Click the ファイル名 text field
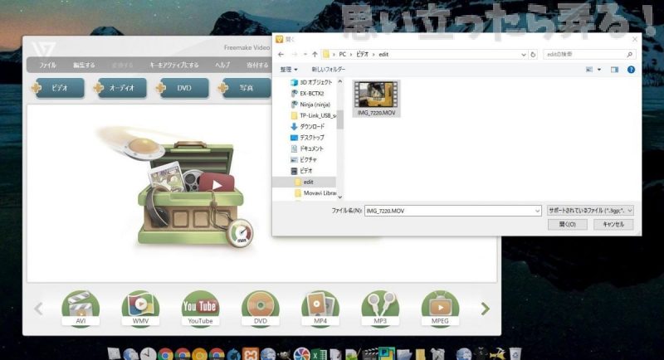 click(x=452, y=211)
